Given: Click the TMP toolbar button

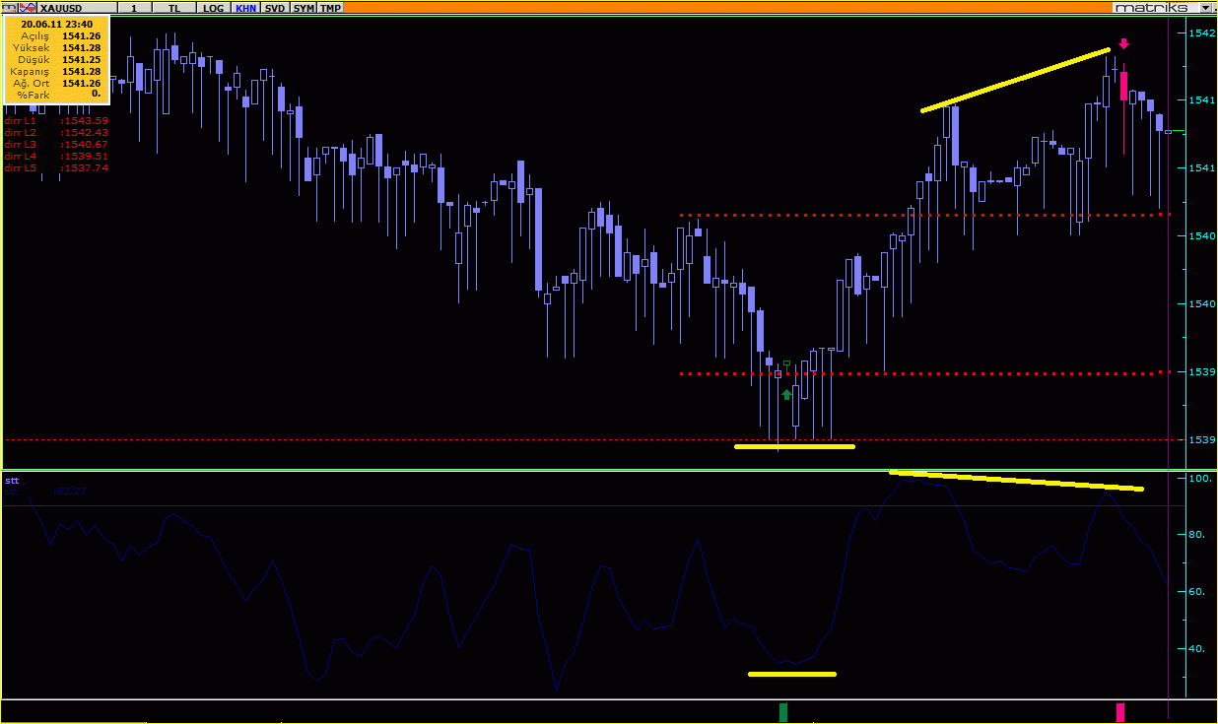Looking at the screenshot, I should pos(330,7).
